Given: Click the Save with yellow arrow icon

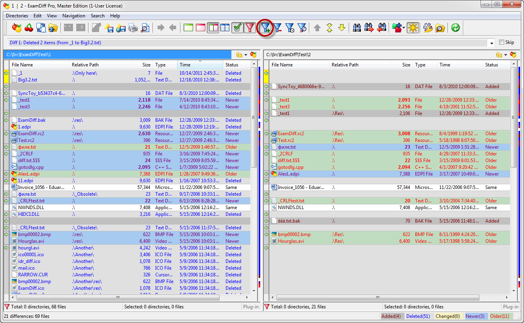Looking at the screenshot, I should point(109,28).
